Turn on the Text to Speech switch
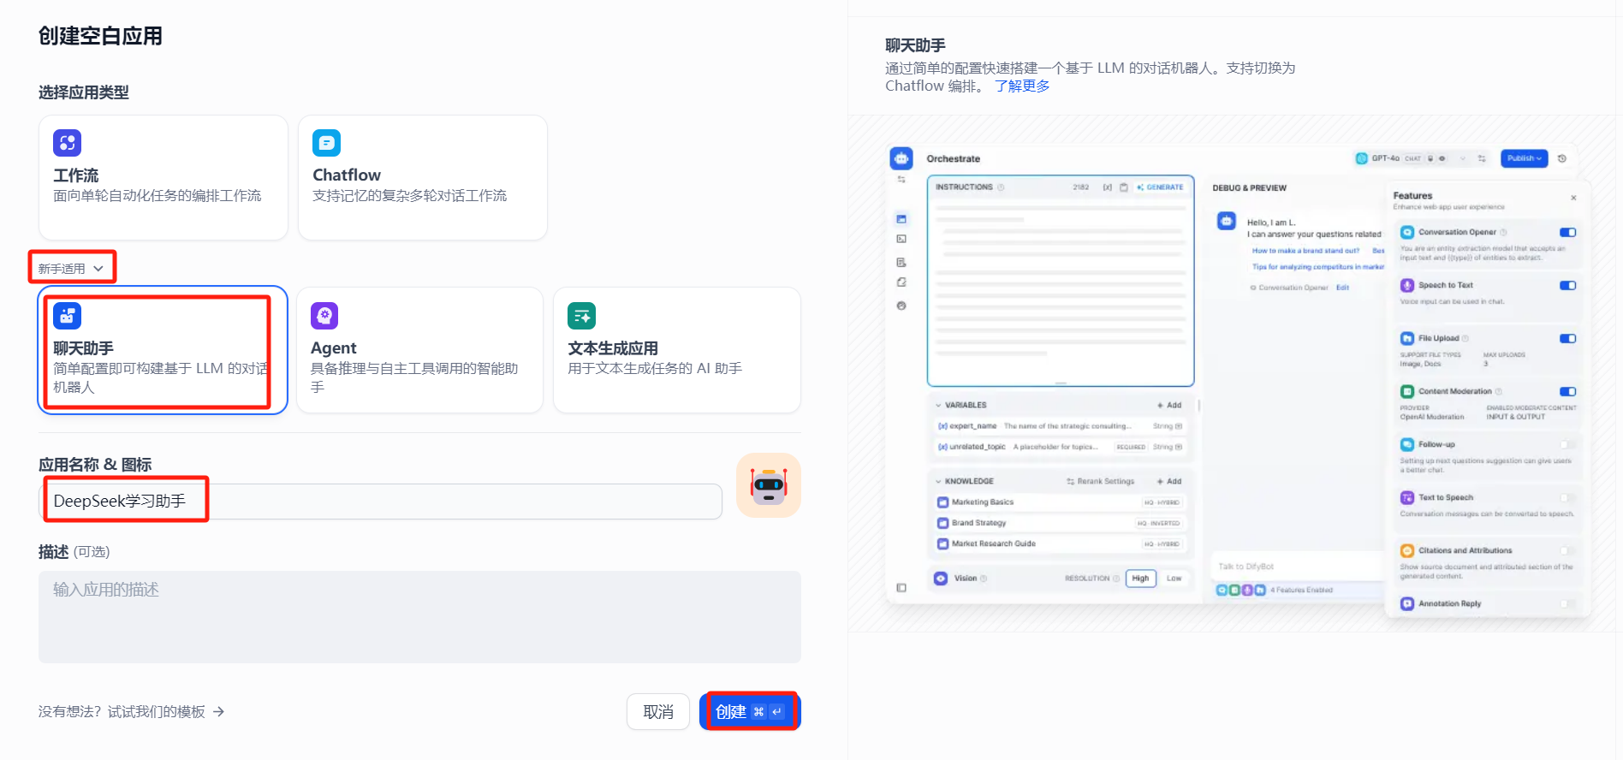Image resolution: width=1623 pixels, height=760 pixels. pos(1568,498)
